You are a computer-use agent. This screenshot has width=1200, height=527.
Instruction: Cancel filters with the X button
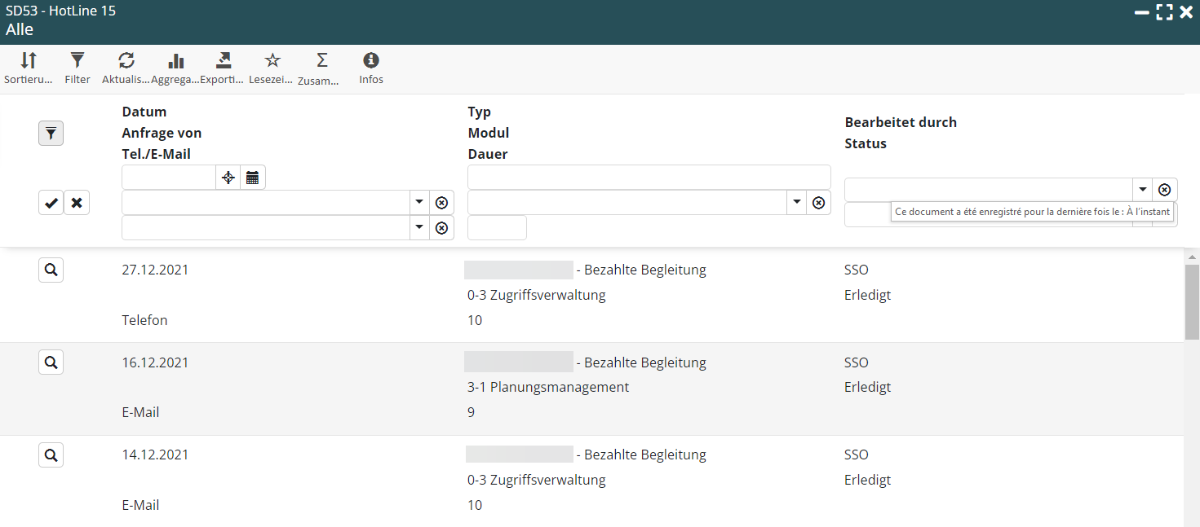[x=77, y=203]
